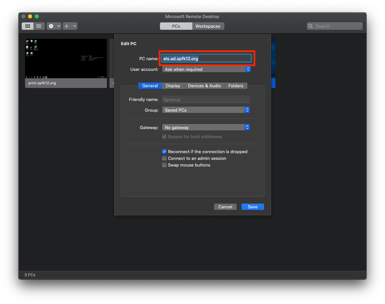The image size is (385, 304).
Task: Expand the add button dropdown chevron
Action: click(74, 26)
